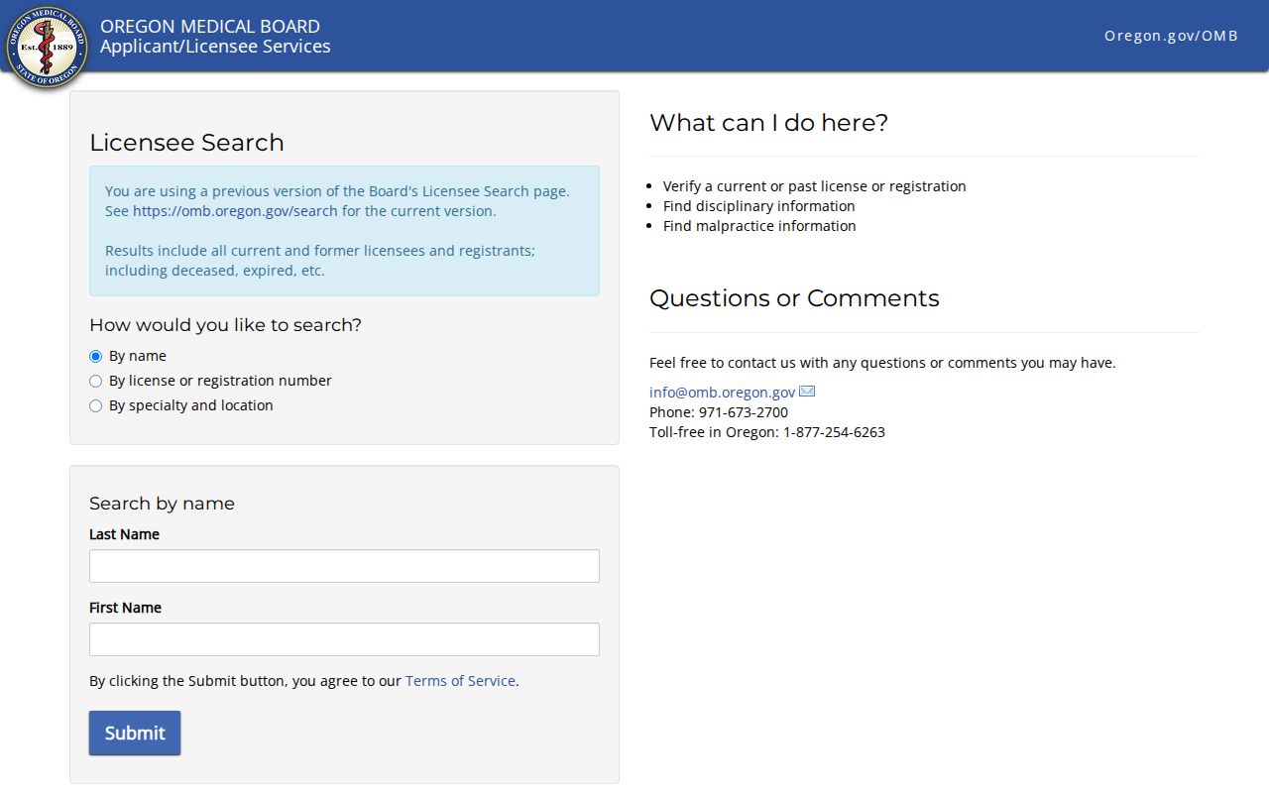
Task: Select the By specialty and location option
Action: tap(95, 405)
